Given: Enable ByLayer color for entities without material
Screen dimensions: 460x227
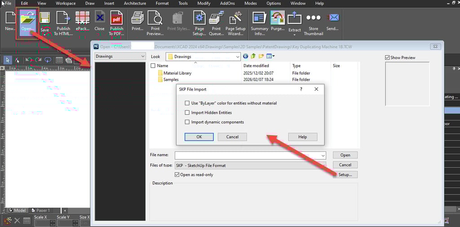Looking at the screenshot, I should click(x=187, y=103).
